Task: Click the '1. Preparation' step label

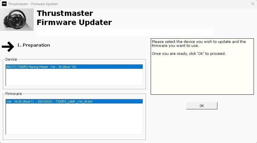Action: [34, 45]
